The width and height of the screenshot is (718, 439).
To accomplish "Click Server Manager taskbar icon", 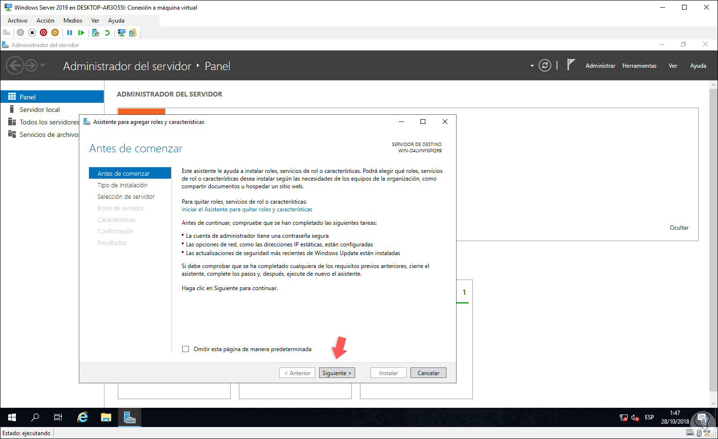I will (x=130, y=417).
